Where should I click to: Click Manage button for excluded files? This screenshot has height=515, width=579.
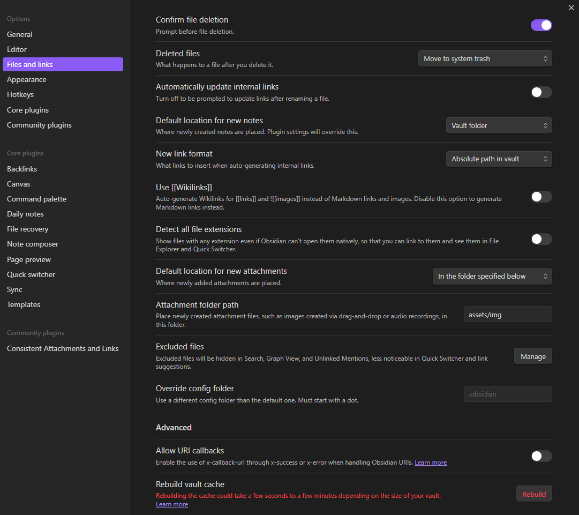533,356
